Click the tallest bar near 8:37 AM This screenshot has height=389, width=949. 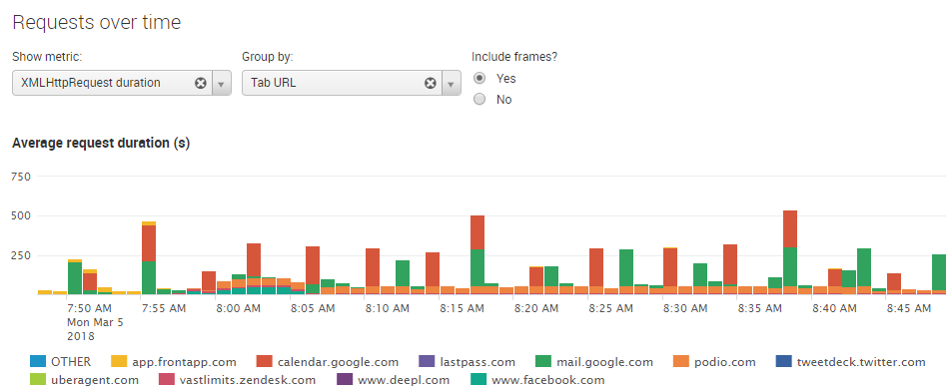(790, 252)
